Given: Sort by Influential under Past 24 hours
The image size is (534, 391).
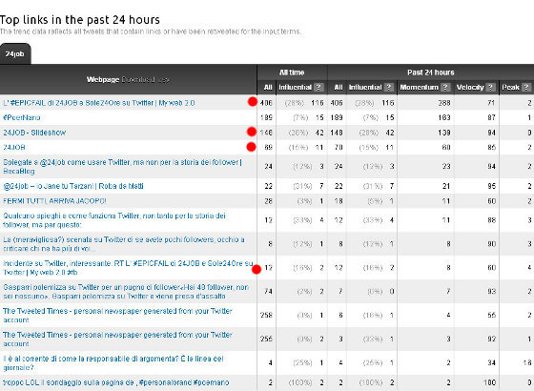Looking at the screenshot, I should (365, 87).
